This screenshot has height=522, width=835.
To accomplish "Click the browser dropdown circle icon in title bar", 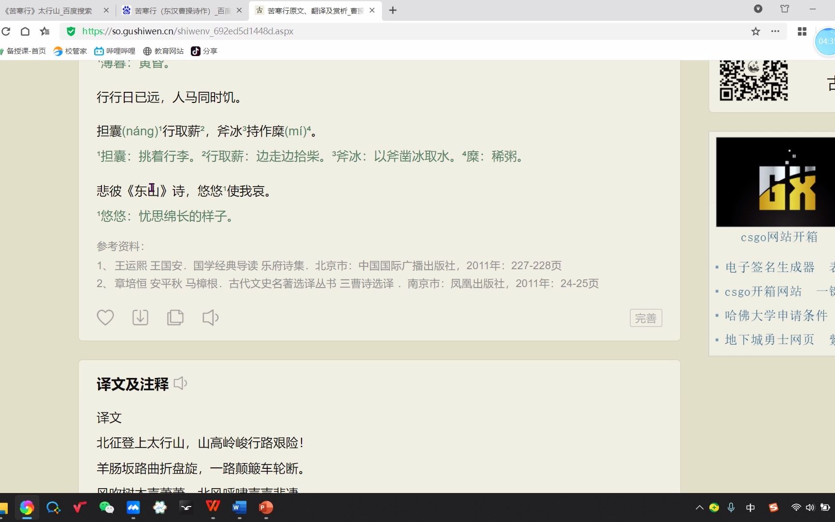I will tap(758, 9).
